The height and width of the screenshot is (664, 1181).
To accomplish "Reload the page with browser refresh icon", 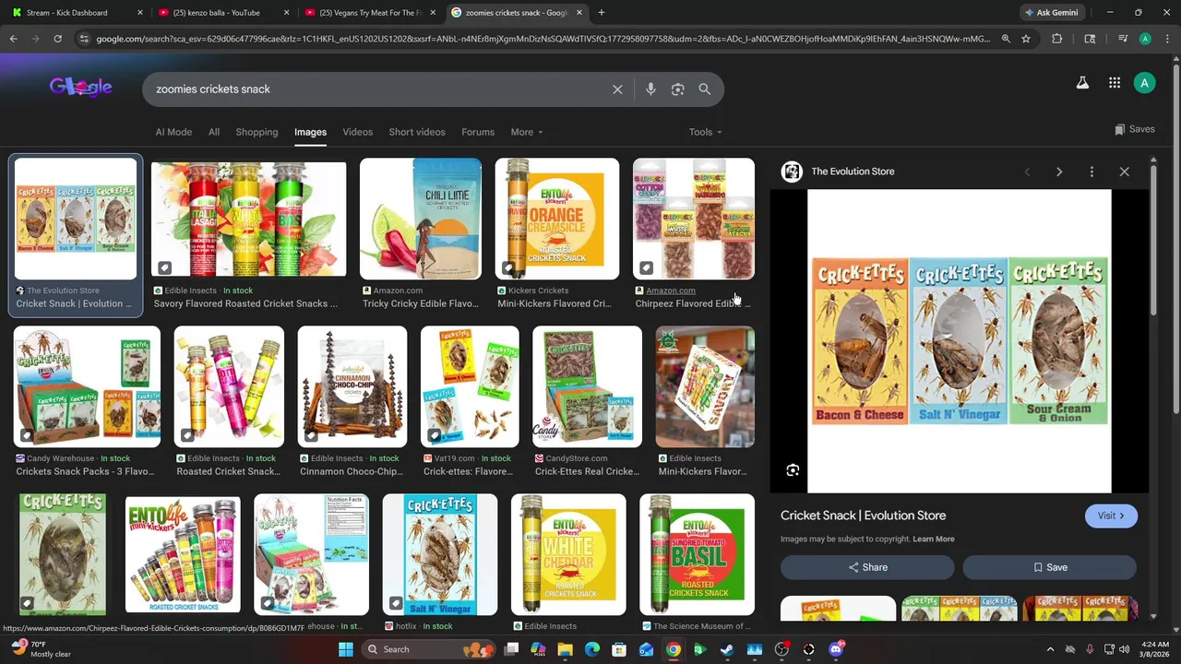I will pos(57,39).
